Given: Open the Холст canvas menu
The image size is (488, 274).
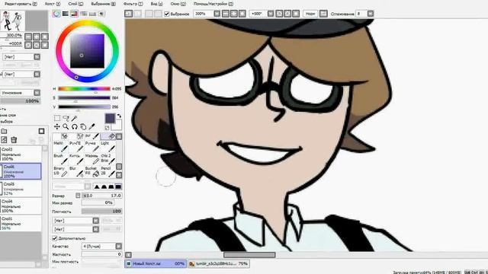Looking at the screenshot, I should click(x=53, y=4).
